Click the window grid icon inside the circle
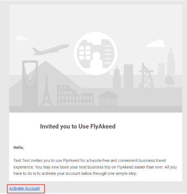187x194 pixels. (85, 53)
